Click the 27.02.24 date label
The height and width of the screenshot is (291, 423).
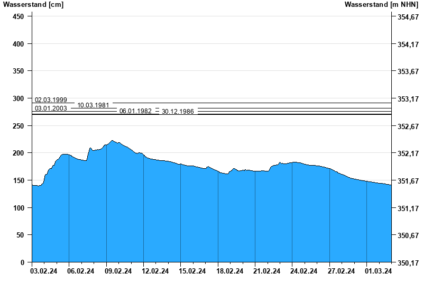tap(341, 271)
